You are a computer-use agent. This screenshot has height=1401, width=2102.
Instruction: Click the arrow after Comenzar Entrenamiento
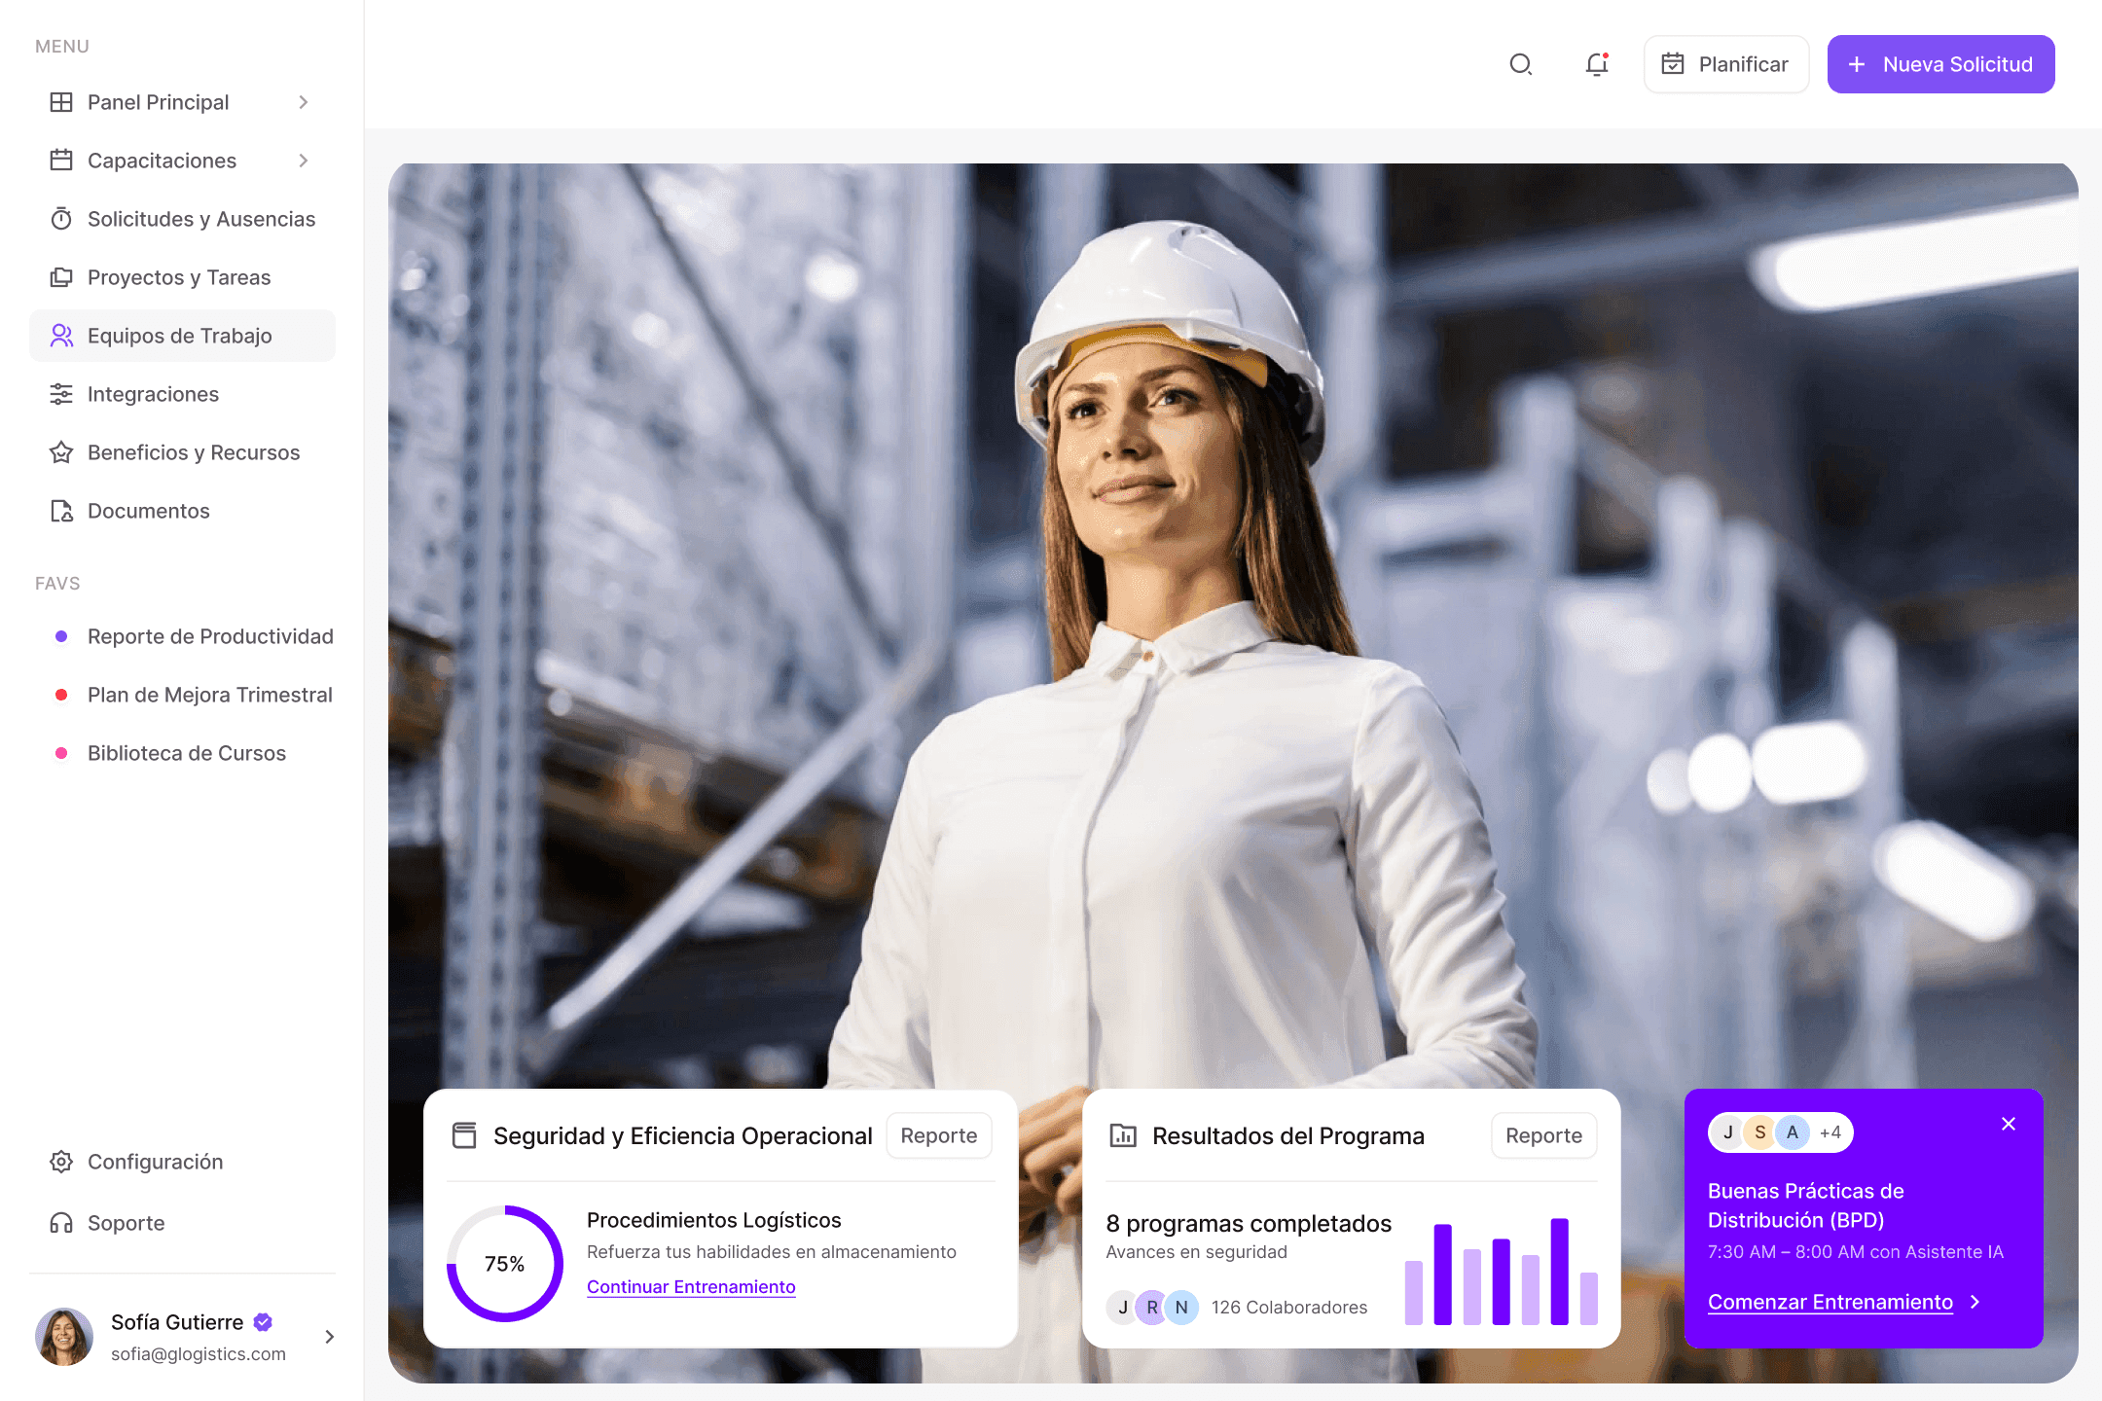[1975, 1302]
